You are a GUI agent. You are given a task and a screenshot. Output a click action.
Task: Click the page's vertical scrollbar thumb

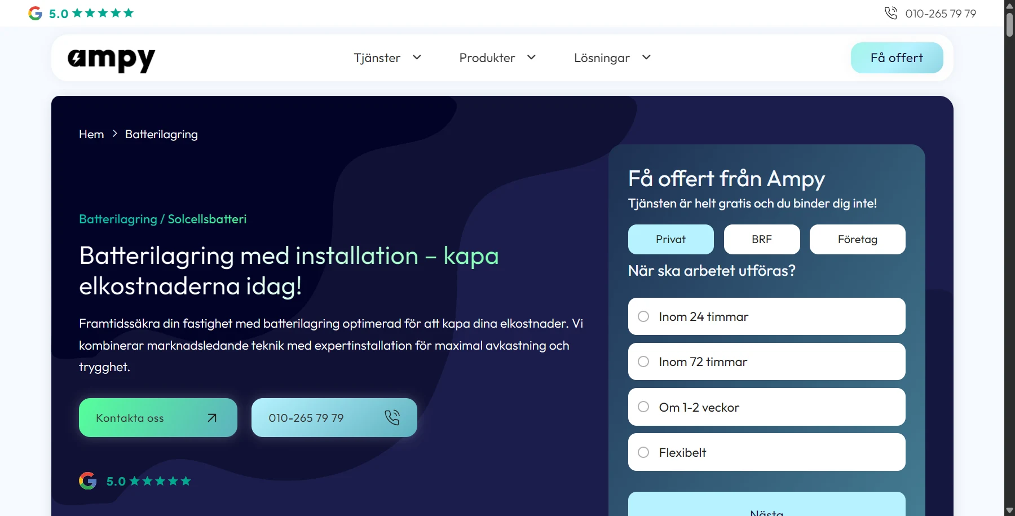click(1009, 25)
